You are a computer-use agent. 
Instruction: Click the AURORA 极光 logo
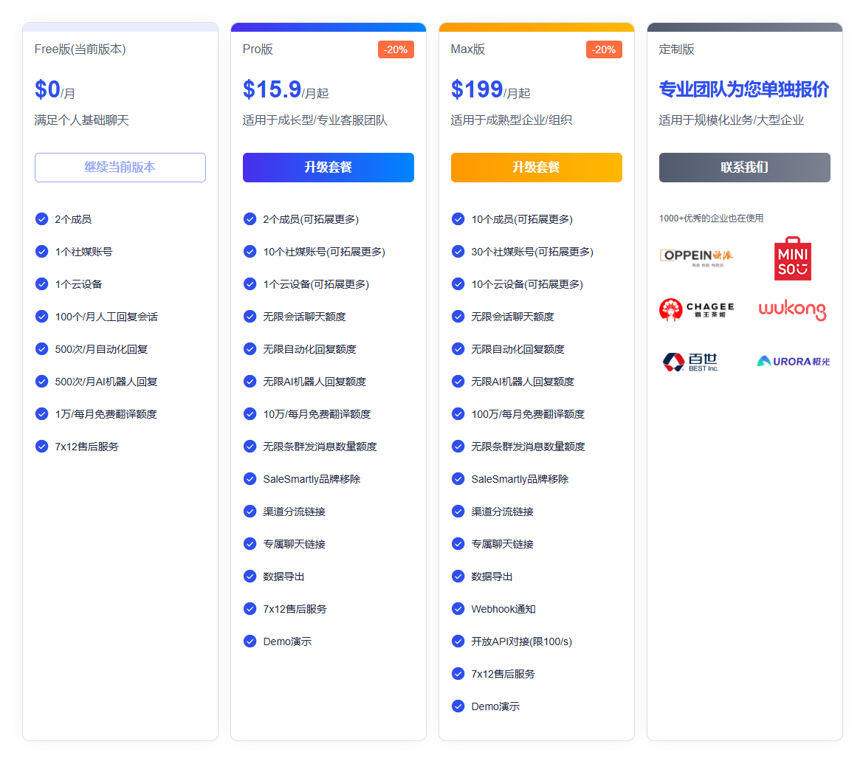[793, 362]
